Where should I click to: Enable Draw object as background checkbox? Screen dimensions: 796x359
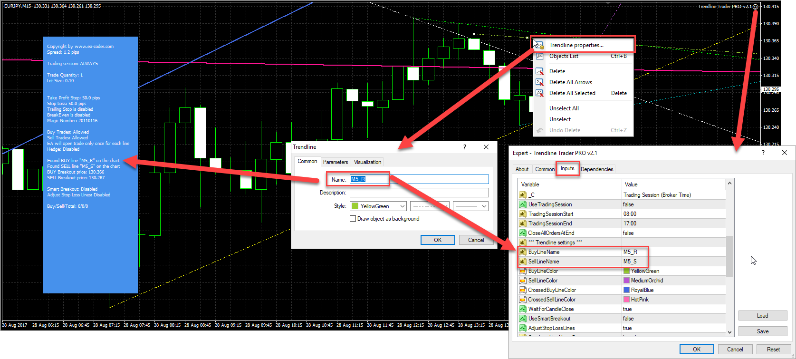353,219
